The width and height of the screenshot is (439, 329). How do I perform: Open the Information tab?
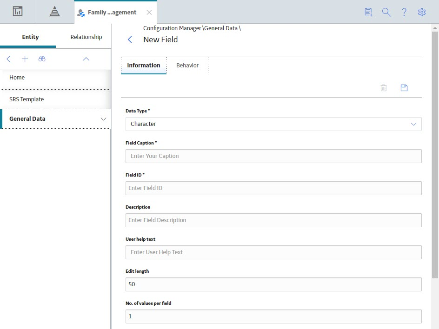coord(144,66)
